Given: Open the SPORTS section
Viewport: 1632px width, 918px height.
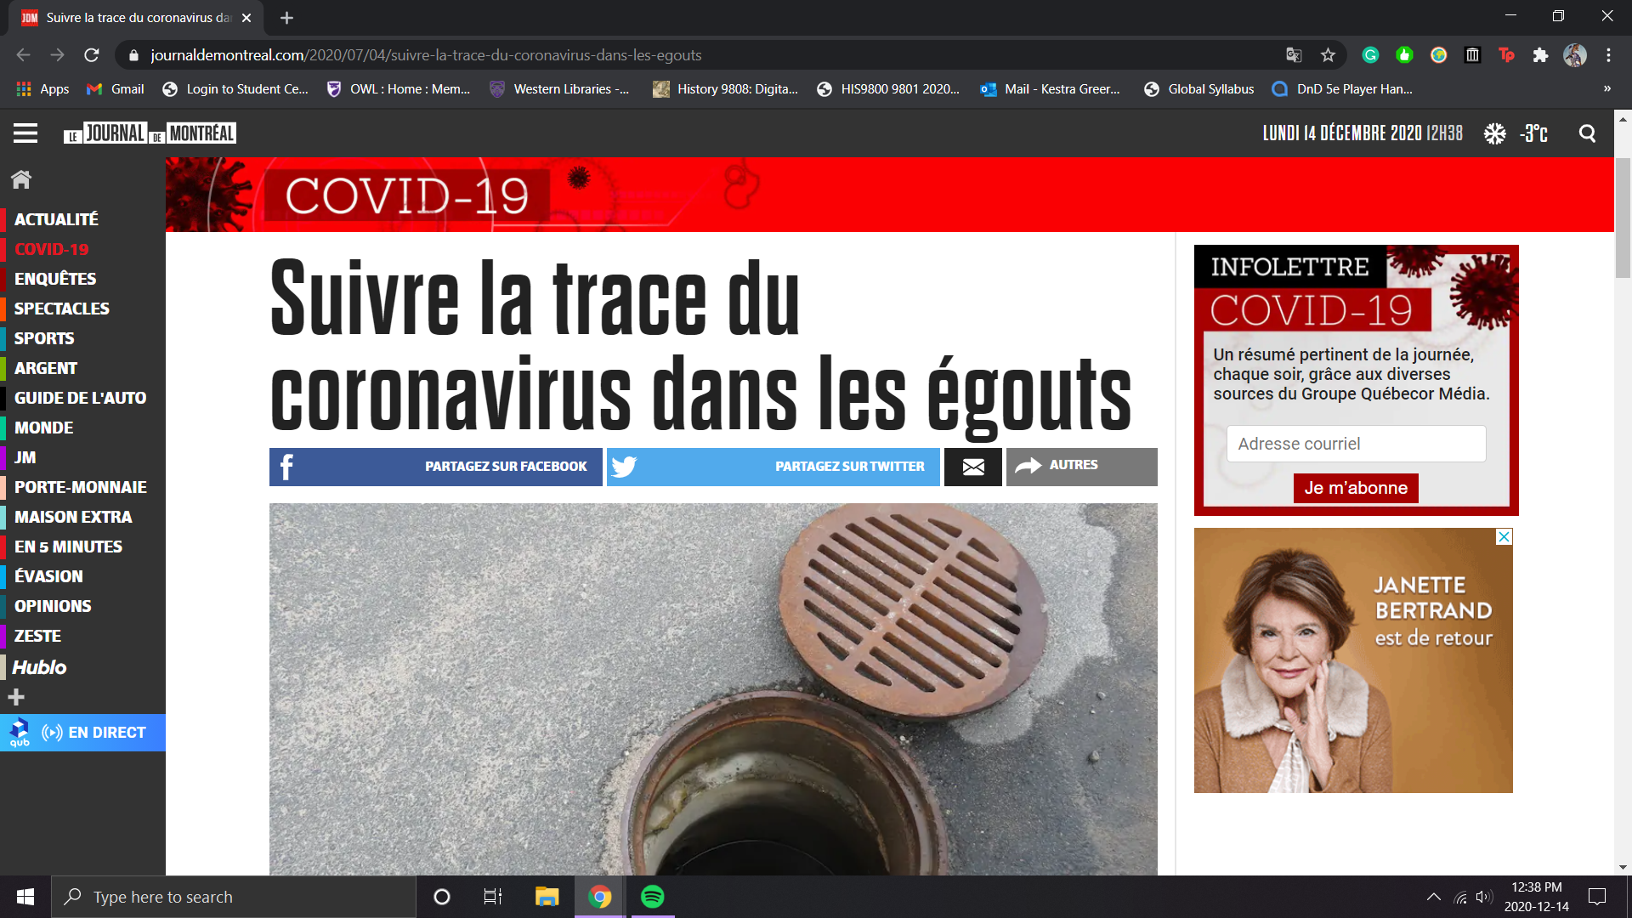Looking at the screenshot, I should 44,338.
